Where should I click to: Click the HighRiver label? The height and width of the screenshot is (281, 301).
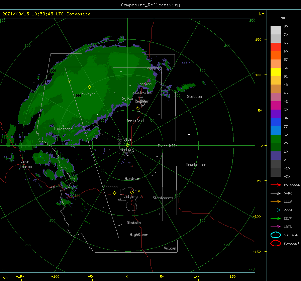tap(139, 235)
